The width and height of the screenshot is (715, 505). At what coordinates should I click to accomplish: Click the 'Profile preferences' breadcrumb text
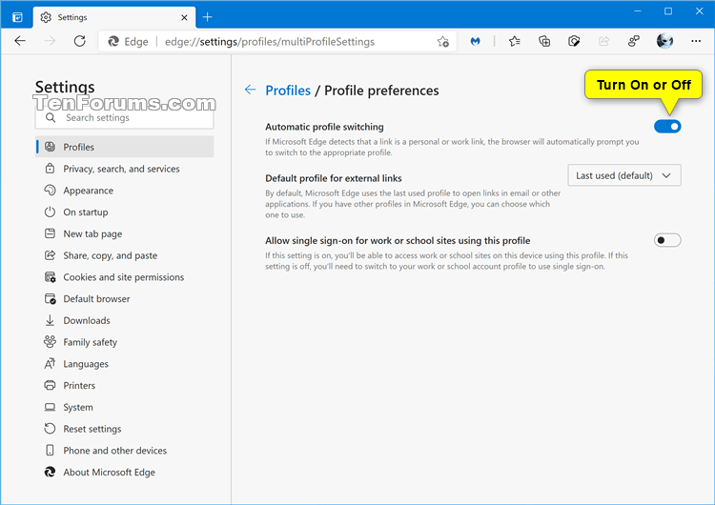(381, 91)
